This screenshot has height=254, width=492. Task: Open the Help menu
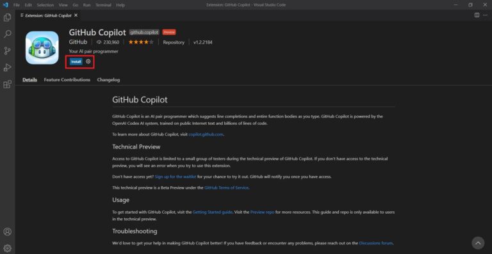pos(120,5)
